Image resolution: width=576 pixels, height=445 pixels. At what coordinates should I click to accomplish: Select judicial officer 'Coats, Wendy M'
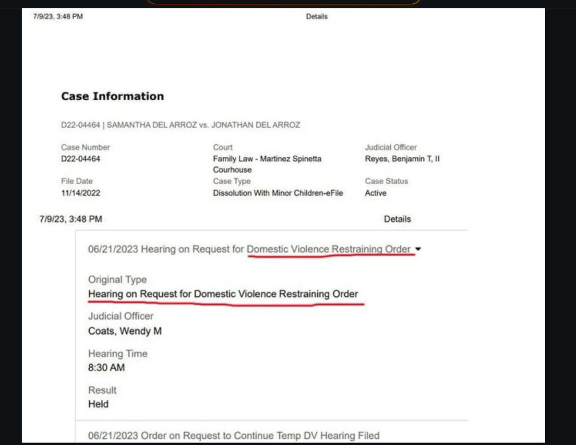click(x=125, y=331)
